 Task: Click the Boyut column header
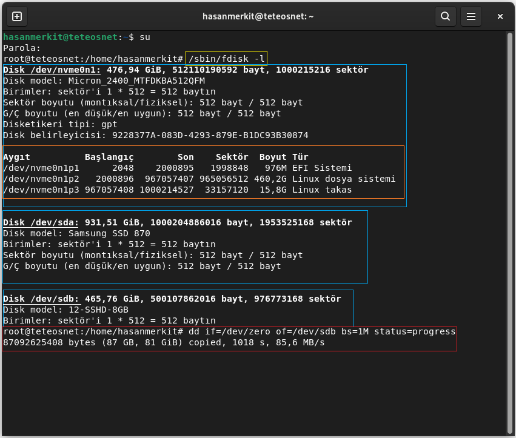tap(273, 157)
